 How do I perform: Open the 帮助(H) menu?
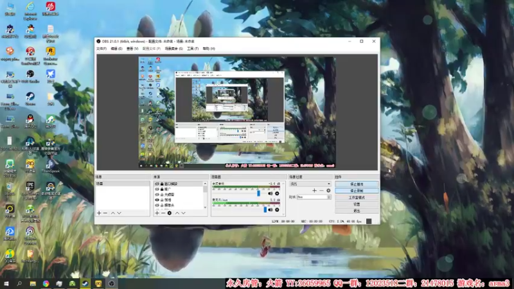point(209,49)
